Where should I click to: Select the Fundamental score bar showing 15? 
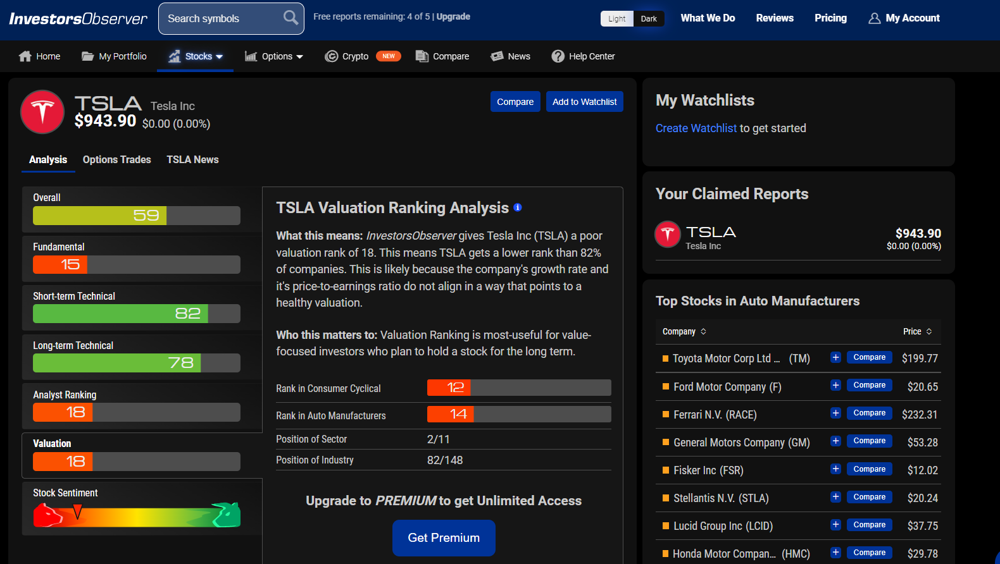click(137, 265)
